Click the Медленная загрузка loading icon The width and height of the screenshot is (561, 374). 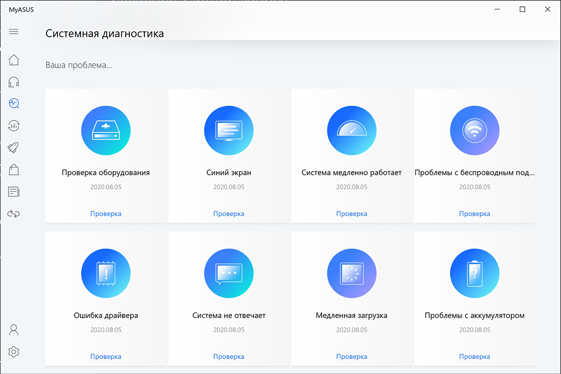(352, 273)
